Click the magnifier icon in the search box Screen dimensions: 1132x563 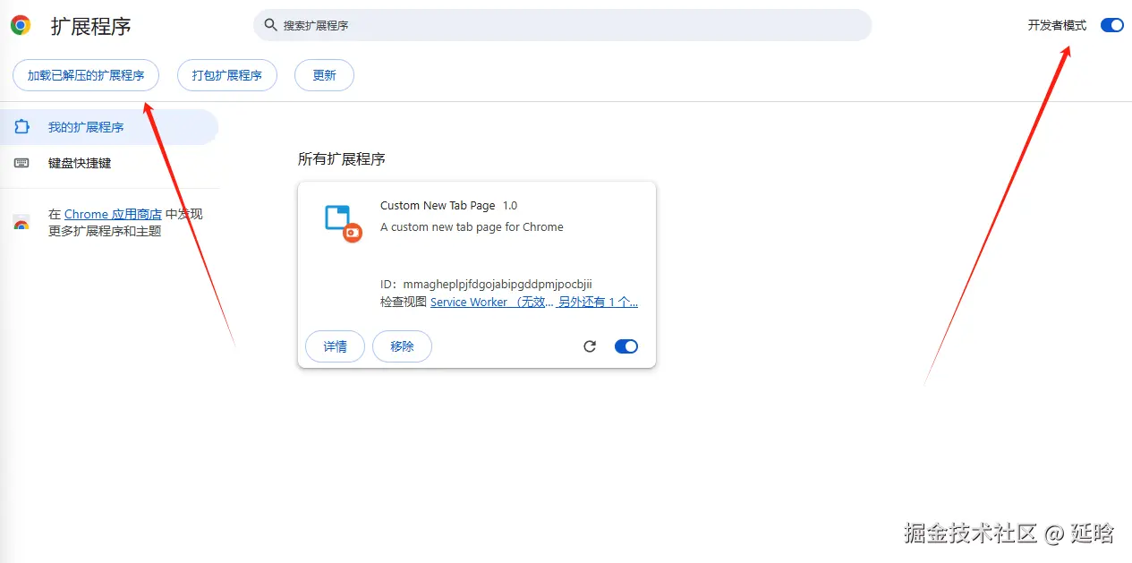tap(270, 25)
